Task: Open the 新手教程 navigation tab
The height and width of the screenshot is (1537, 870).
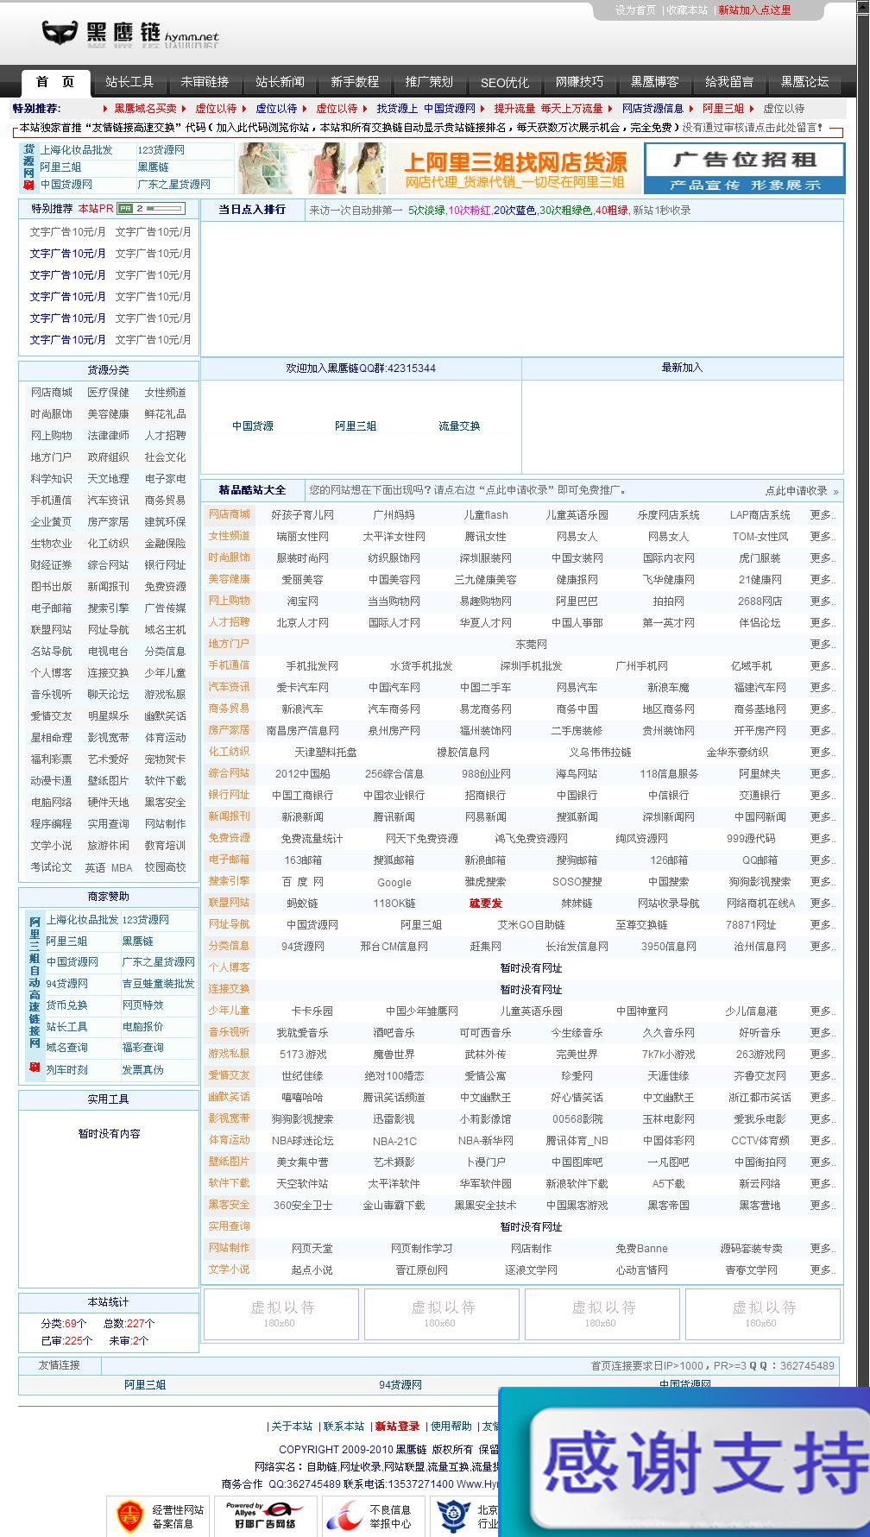Action: pos(355,82)
